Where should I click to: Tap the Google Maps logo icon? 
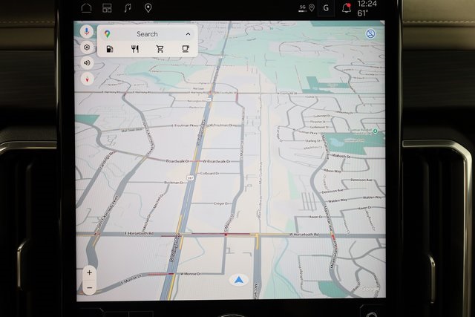pos(107,34)
